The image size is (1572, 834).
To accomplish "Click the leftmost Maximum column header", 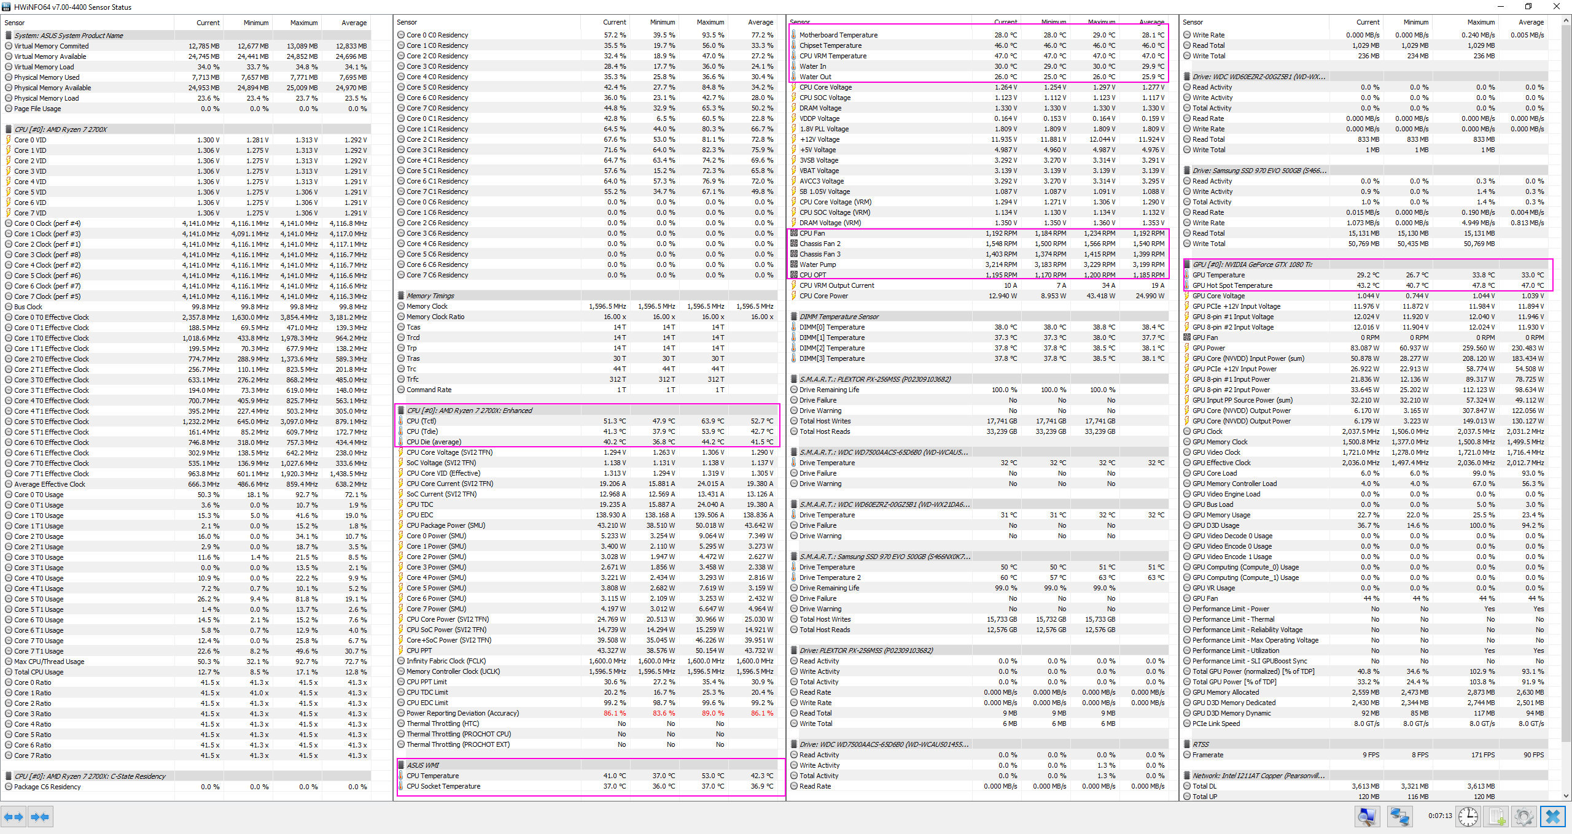I will click(x=304, y=23).
